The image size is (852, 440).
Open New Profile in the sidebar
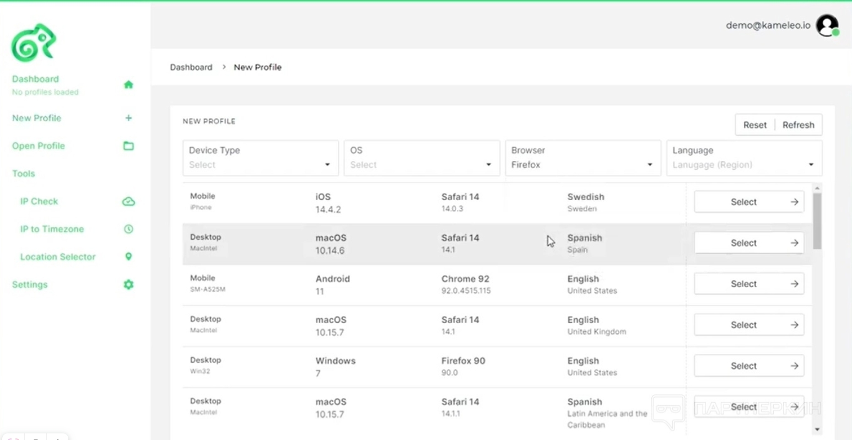[36, 118]
